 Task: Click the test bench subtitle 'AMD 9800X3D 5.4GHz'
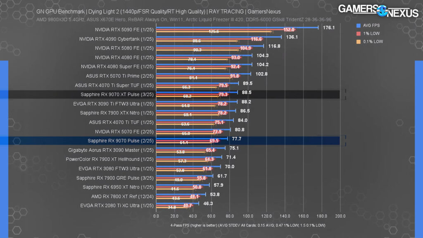click(61, 19)
